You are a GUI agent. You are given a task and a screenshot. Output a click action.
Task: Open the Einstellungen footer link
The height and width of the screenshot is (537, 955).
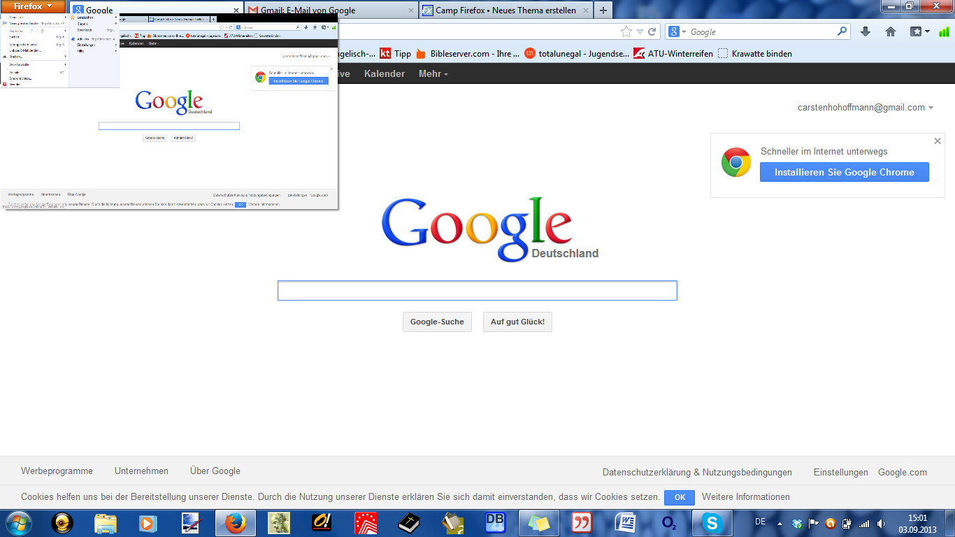point(841,472)
